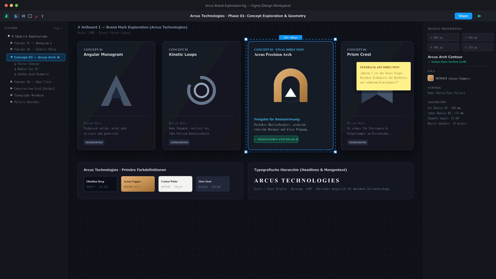Select the Rectangle shape tool
Image resolution: width=496 pixels, height=279 pixels.
coord(30,16)
